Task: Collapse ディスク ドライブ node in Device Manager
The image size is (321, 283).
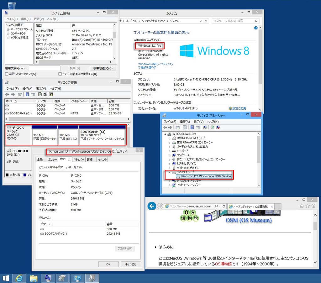Action: coord(170,172)
